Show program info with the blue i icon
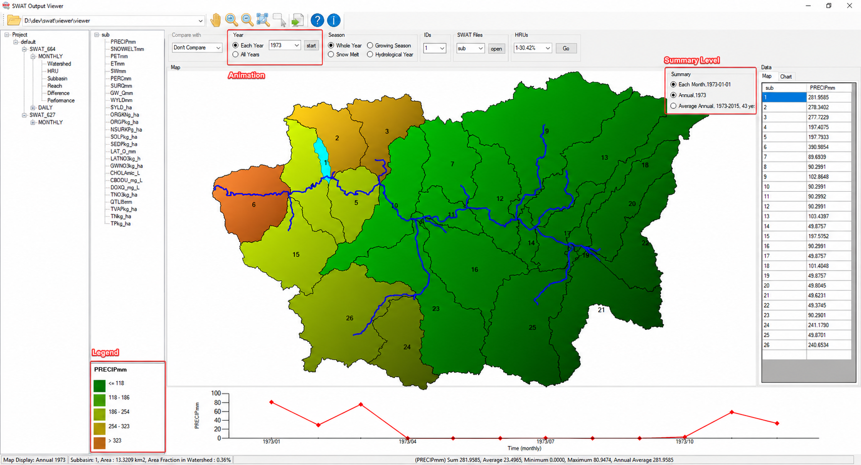The height and width of the screenshot is (465, 861). [334, 20]
